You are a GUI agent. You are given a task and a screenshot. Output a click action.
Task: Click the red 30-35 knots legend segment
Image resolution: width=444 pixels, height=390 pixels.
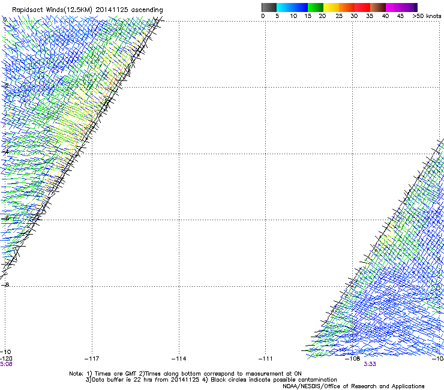pyautogui.click(x=362, y=7)
